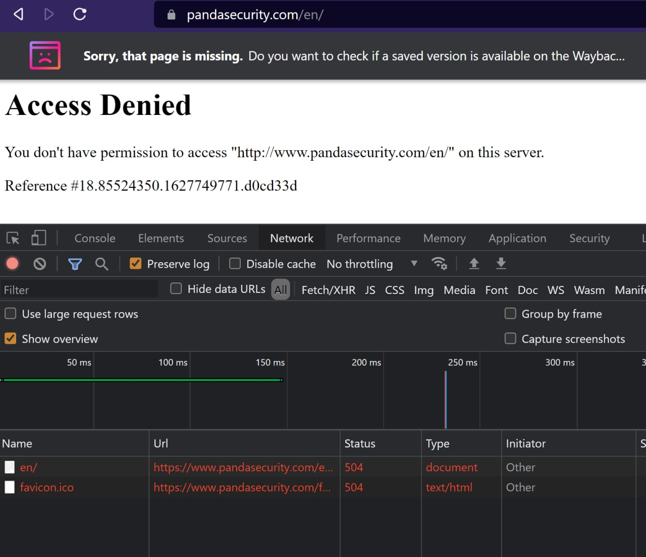Click the text/html type cell
Screen dimensions: 646x557
point(449,487)
